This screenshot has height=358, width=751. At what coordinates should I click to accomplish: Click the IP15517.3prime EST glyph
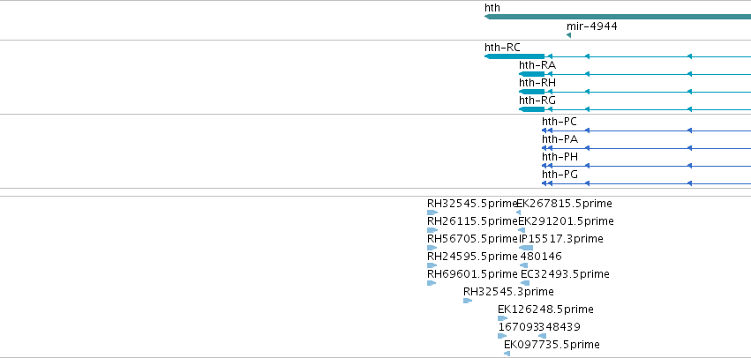pyautogui.click(x=526, y=248)
